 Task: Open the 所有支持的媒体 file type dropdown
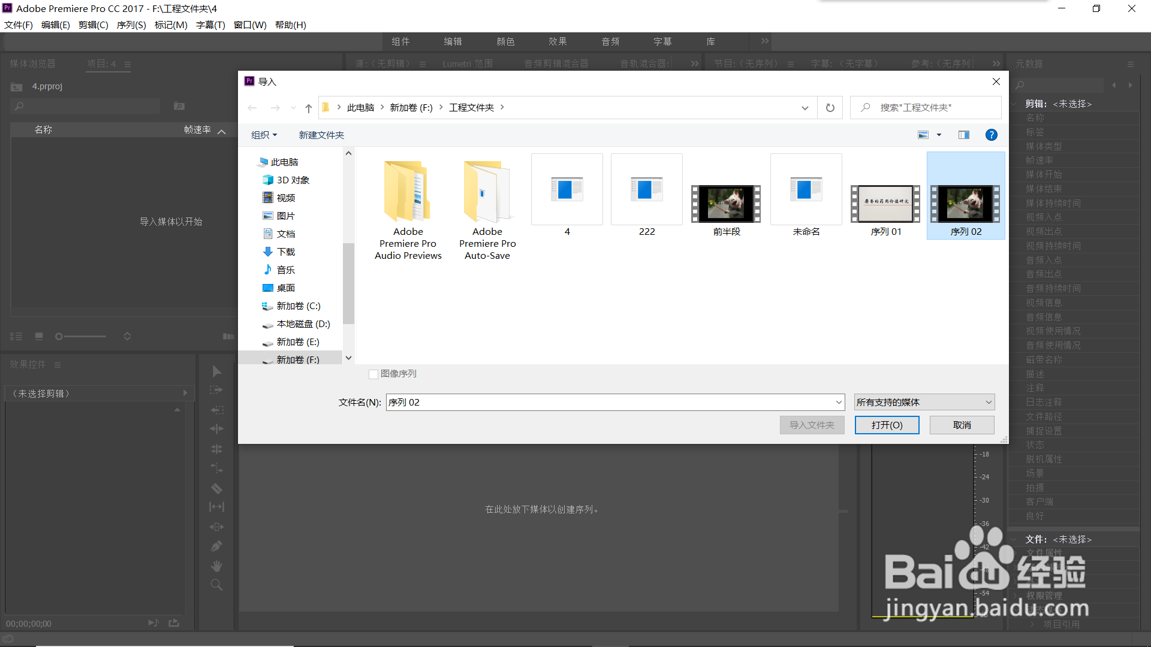pyautogui.click(x=924, y=402)
